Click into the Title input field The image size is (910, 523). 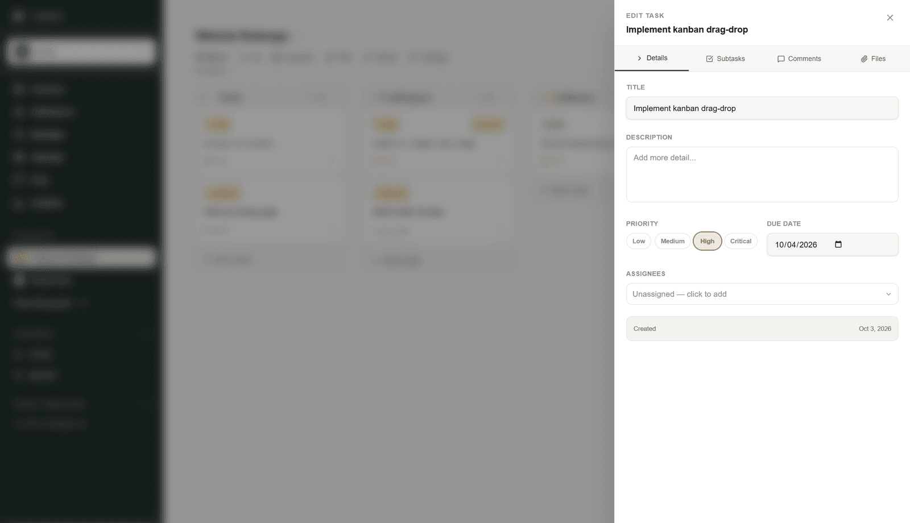(762, 108)
